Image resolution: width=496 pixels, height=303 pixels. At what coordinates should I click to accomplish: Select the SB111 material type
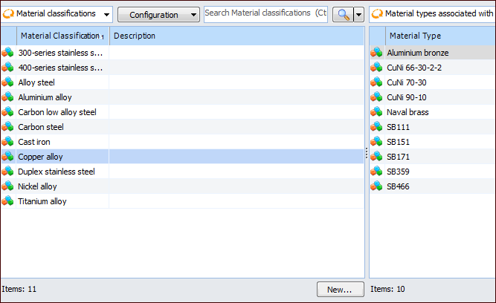click(x=399, y=127)
